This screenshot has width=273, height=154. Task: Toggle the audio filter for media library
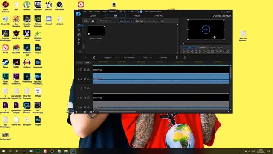click(132, 21)
